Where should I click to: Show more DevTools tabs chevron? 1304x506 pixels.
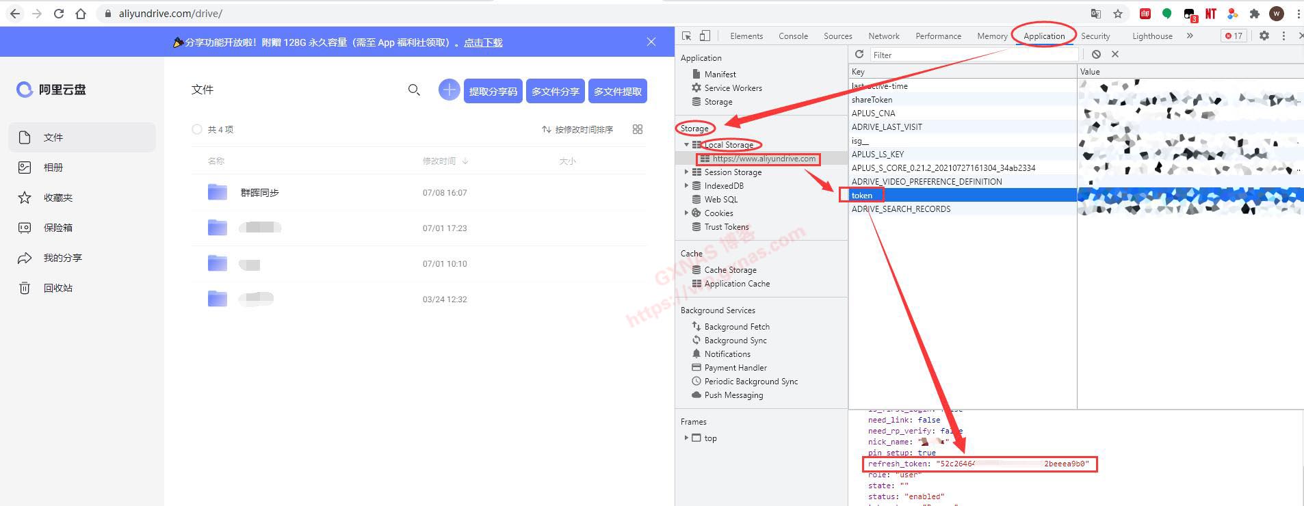(x=1190, y=36)
